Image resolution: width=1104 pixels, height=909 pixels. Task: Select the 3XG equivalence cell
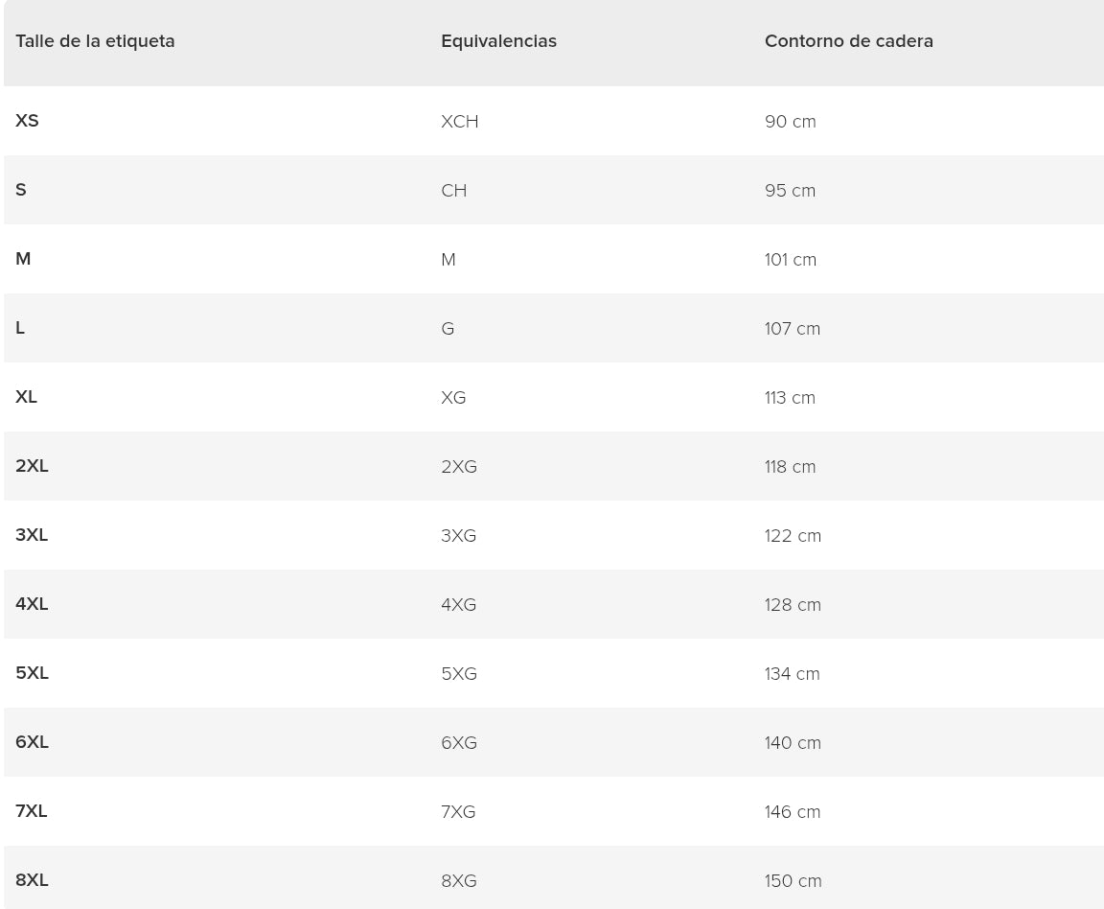[458, 536]
